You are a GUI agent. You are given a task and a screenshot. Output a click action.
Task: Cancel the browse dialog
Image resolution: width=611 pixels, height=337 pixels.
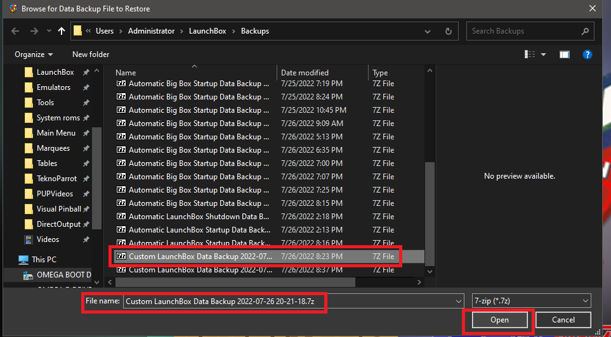pos(563,320)
